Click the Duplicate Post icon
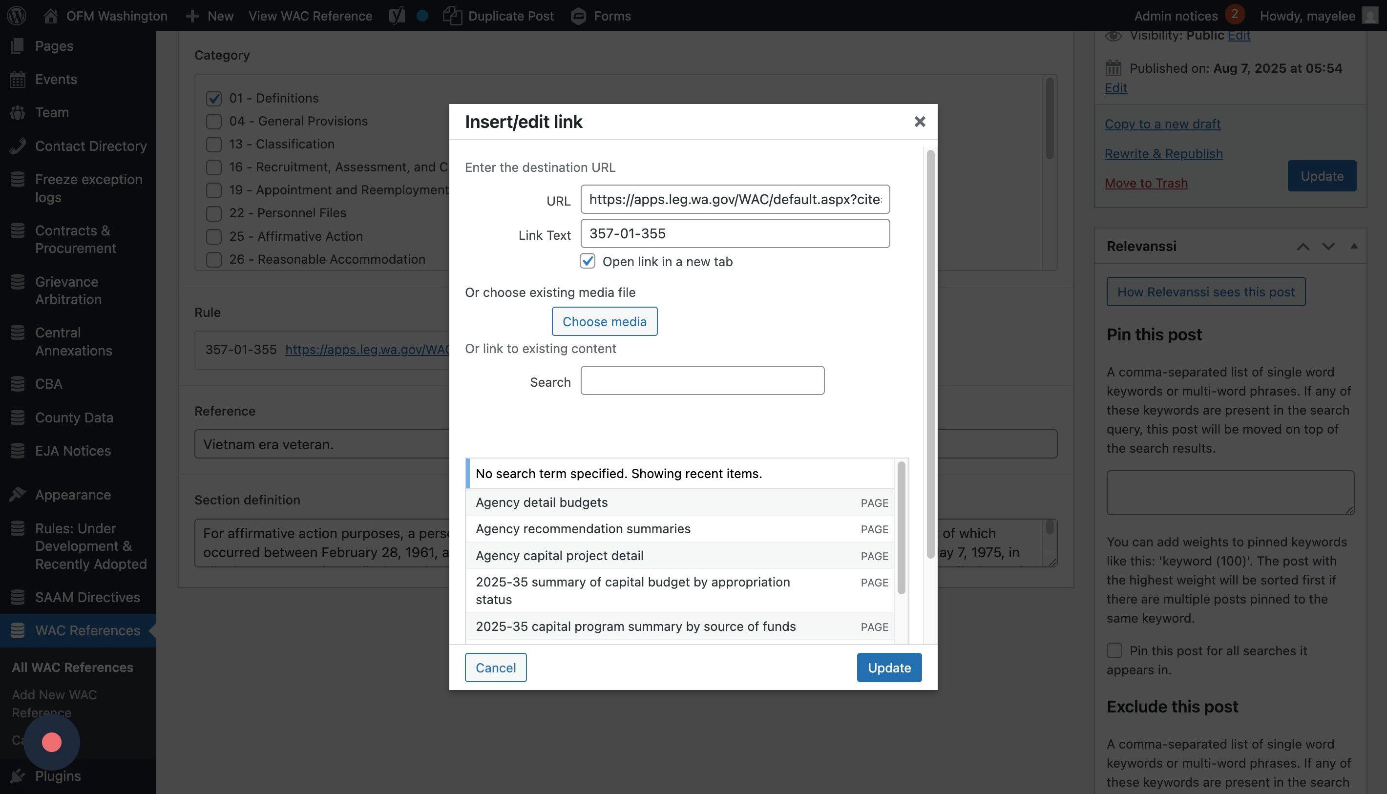Image resolution: width=1387 pixels, height=794 pixels. [452, 16]
